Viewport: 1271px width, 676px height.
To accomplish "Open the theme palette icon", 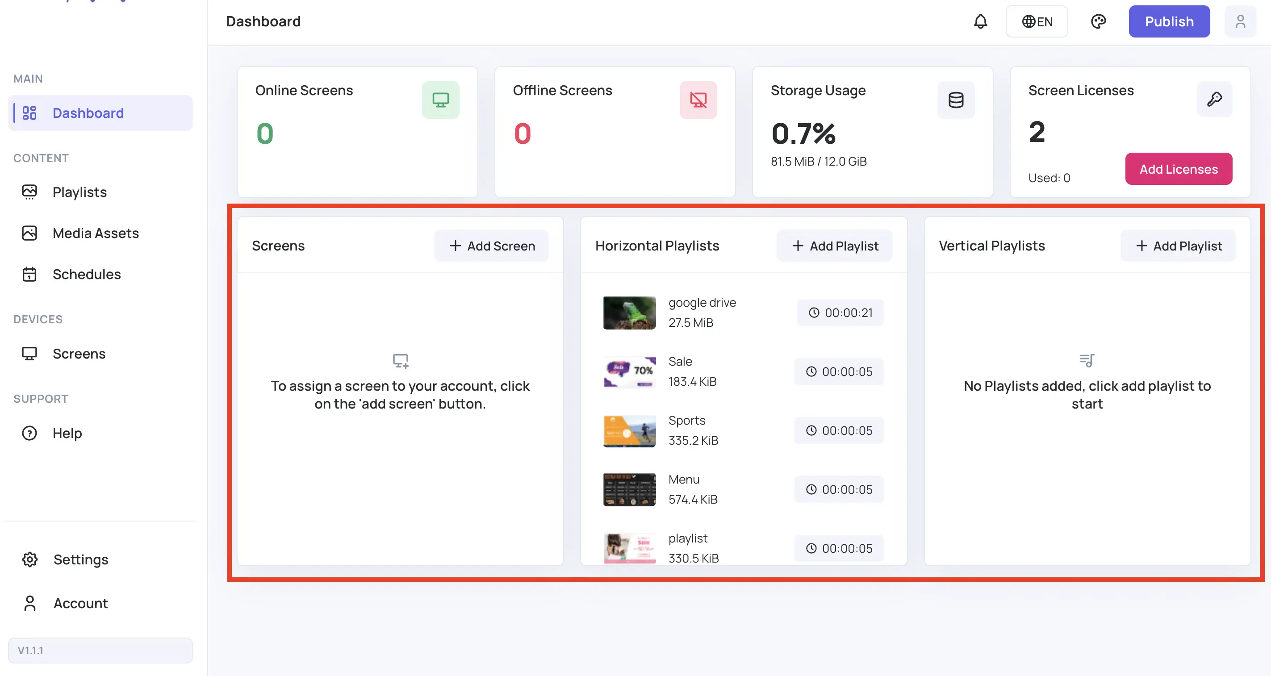I will click(x=1098, y=21).
